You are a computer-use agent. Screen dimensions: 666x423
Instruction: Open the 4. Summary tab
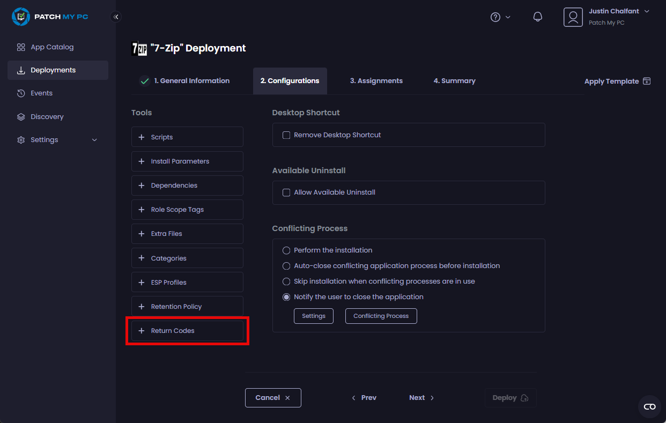454,81
